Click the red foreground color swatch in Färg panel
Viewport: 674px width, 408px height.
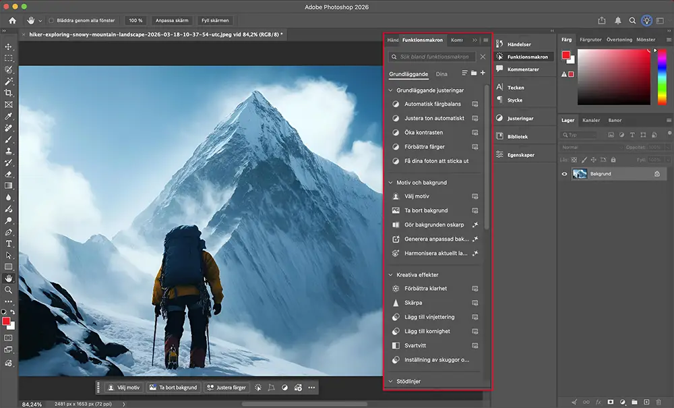566,55
